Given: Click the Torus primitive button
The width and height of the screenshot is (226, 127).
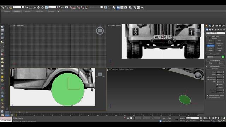Looking at the screenshot, I should [x=210, y=48].
